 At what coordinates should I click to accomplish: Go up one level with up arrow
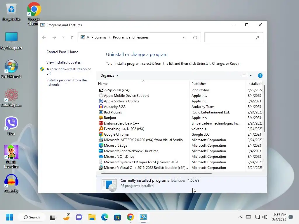coord(72,37)
